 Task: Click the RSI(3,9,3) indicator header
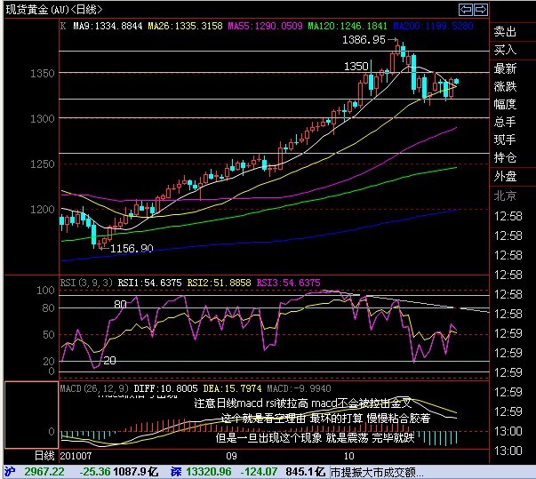86,283
